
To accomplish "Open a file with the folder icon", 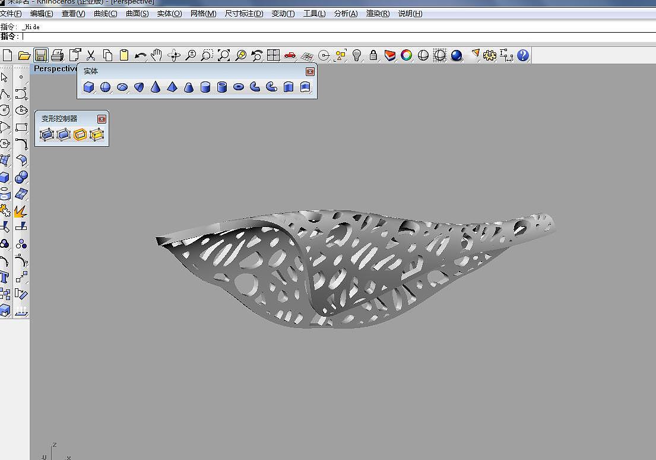I will pyautogui.click(x=24, y=55).
